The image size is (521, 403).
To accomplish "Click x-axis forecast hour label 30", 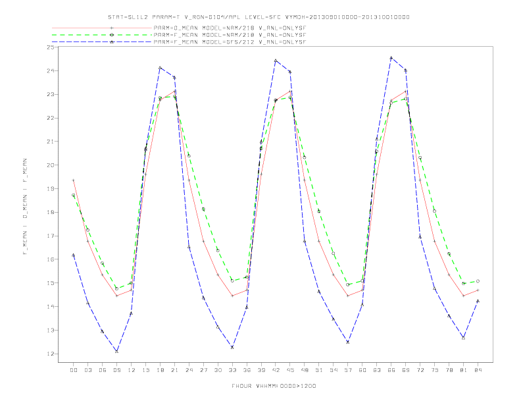I will click(x=218, y=370).
